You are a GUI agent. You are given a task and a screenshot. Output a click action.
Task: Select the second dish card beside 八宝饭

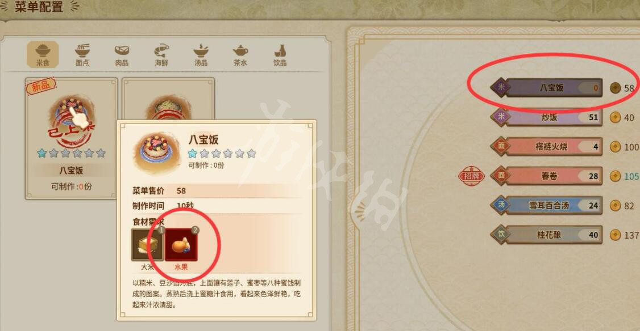tap(168, 99)
